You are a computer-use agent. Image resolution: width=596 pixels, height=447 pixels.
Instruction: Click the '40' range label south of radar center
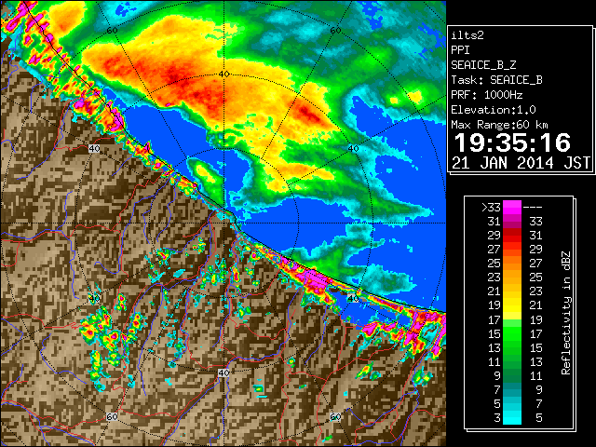pos(223,372)
